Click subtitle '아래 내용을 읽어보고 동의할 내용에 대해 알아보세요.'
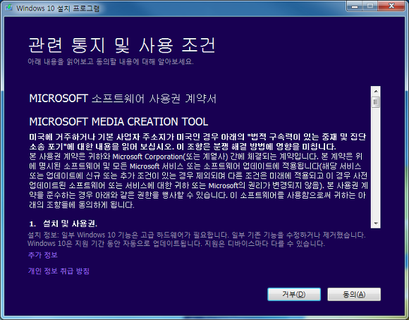Viewport: 409px width, 320px height. (x=111, y=61)
